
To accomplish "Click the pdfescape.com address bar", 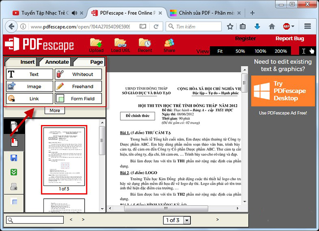I will (x=80, y=27).
